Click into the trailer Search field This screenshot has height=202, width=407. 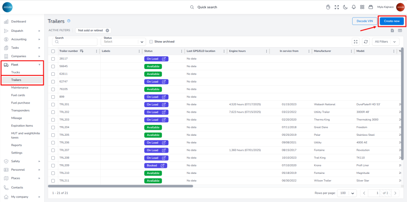(76, 42)
